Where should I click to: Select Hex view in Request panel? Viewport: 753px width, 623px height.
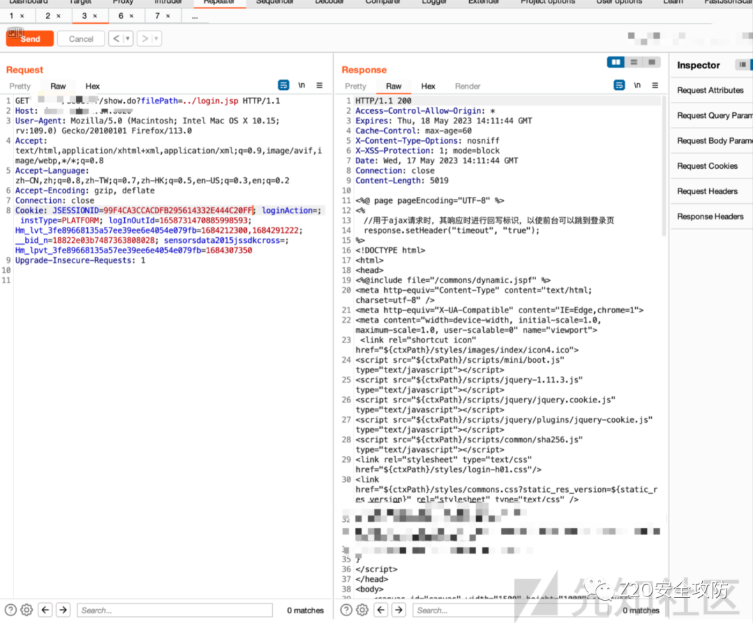click(x=92, y=86)
